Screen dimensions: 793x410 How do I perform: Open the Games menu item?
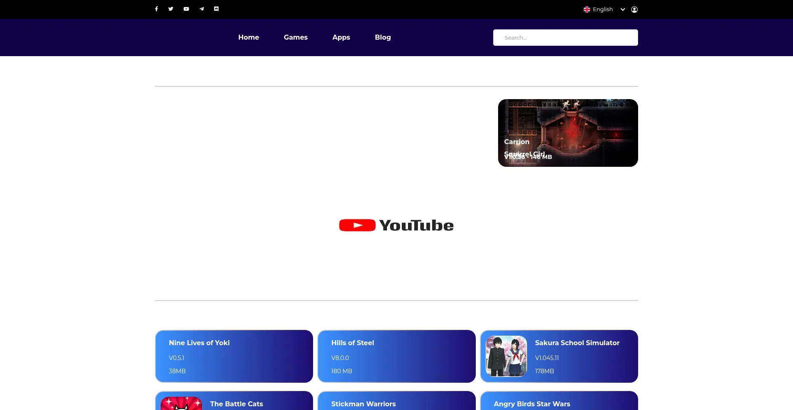click(296, 37)
